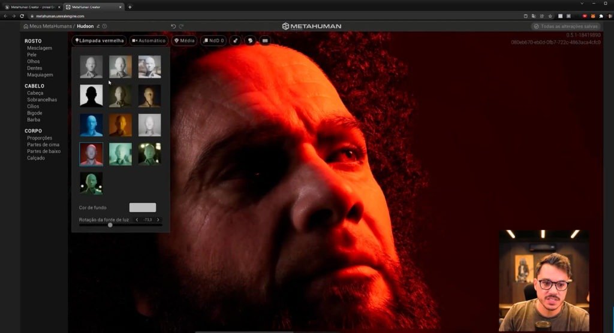Select the black silhouette lighting preset
Viewport: 614px width, 333px height.
(x=91, y=96)
